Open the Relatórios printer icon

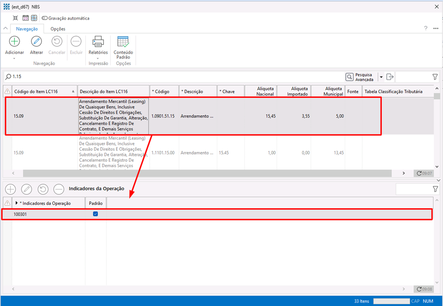click(98, 42)
